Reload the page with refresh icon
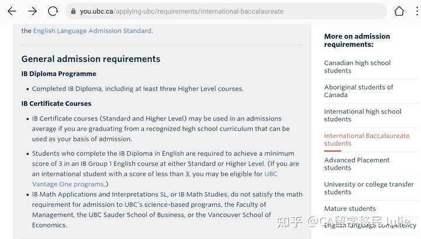The height and width of the screenshot is (239, 421). coord(53,11)
